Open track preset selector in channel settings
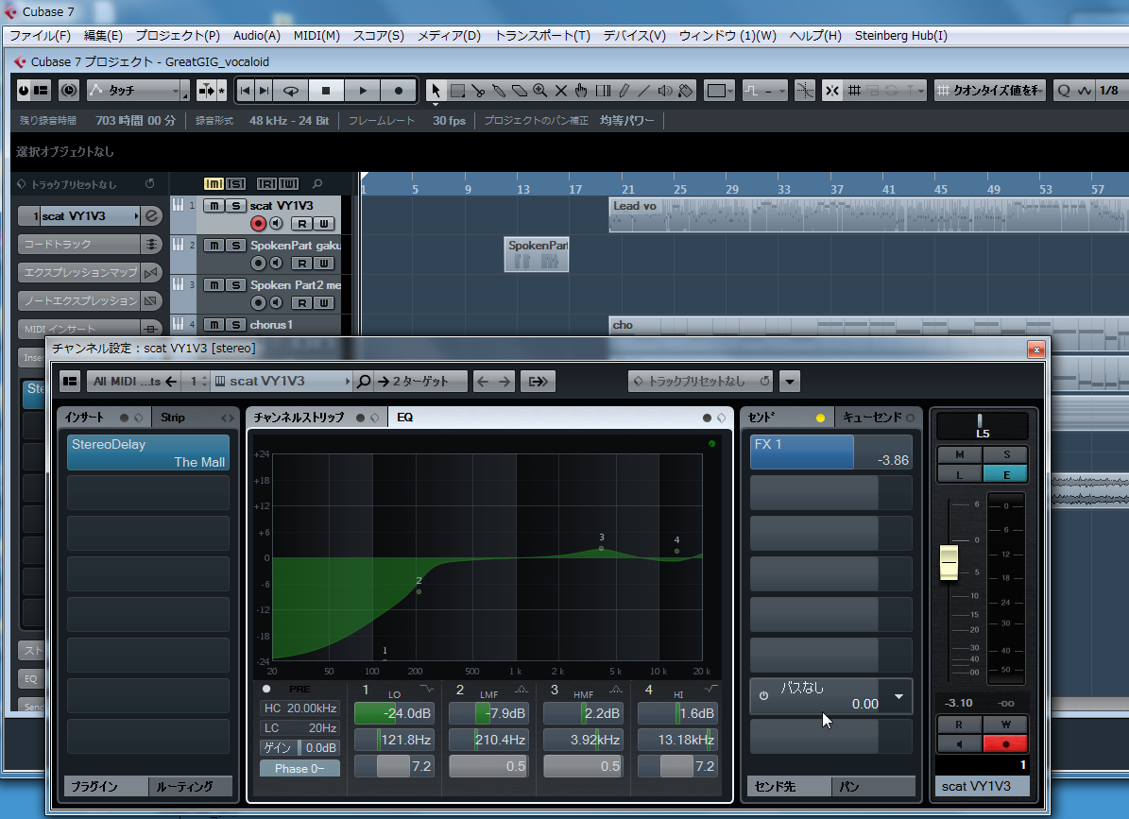Screen dimensions: 1129x819 (x=701, y=382)
